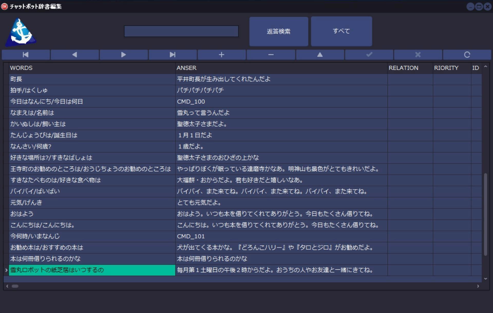This screenshot has height=313, width=493.
Task: Go to next record arrow
Action: point(124,55)
